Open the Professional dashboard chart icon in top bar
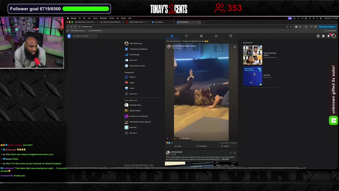339x191 pixels. pyautogui.click(x=201, y=36)
